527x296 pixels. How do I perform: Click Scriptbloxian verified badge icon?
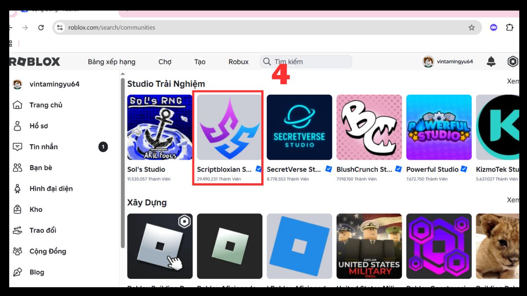259,169
